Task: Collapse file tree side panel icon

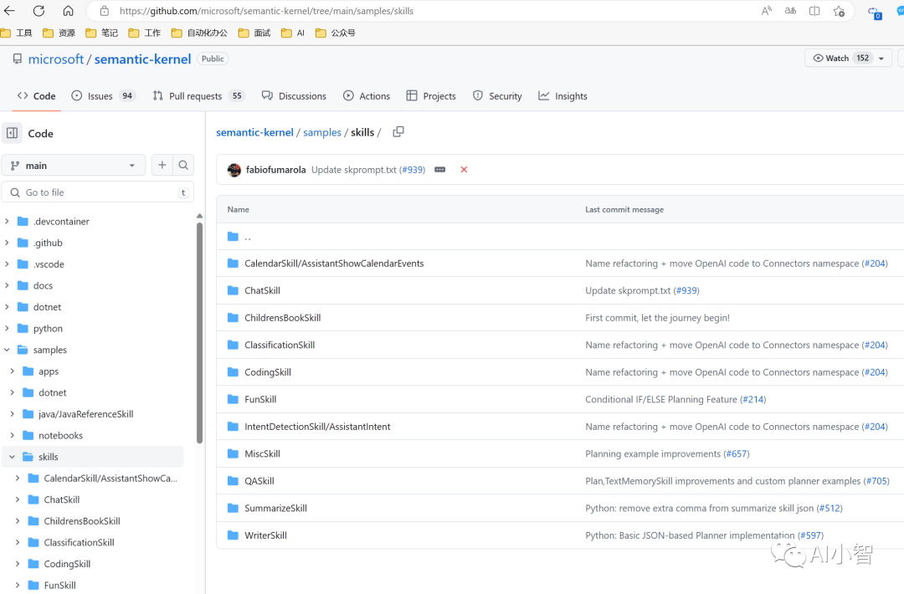Action: 12,133
